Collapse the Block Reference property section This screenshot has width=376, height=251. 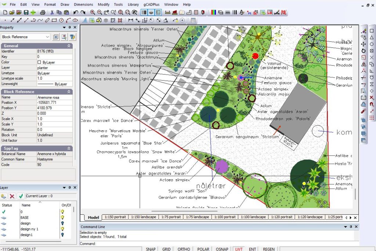(69, 92)
